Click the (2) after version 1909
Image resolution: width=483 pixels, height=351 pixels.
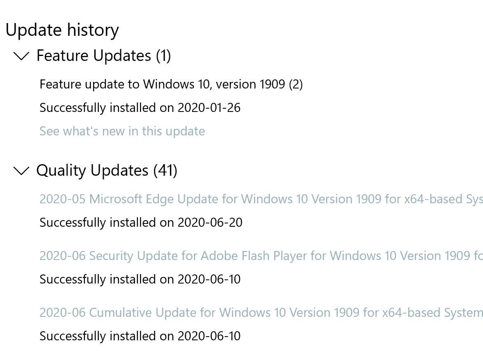coord(296,84)
